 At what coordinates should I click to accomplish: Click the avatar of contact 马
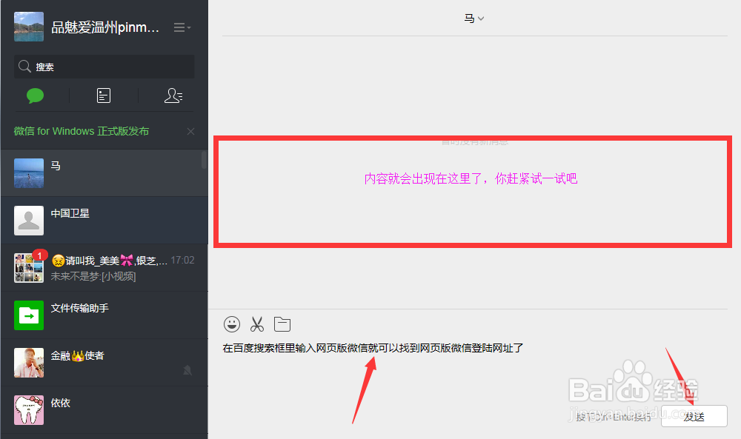point(29,173)
